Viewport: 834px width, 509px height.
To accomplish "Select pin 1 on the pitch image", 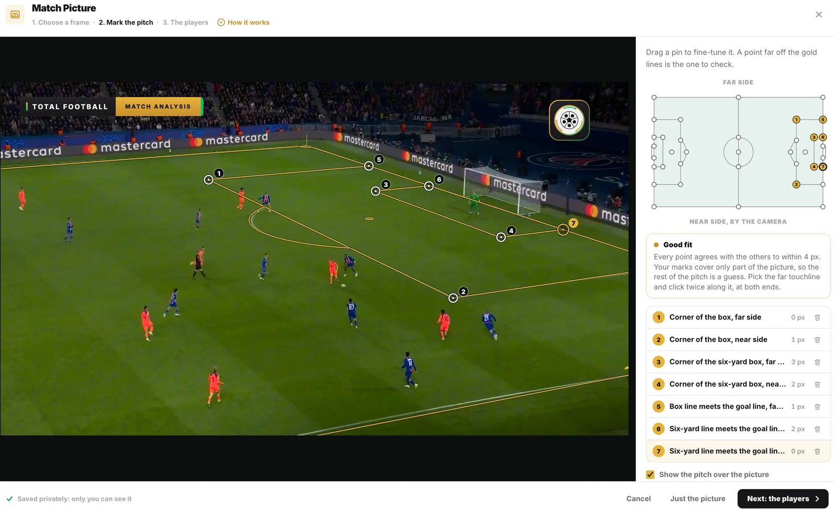I will tap(208, 180).
